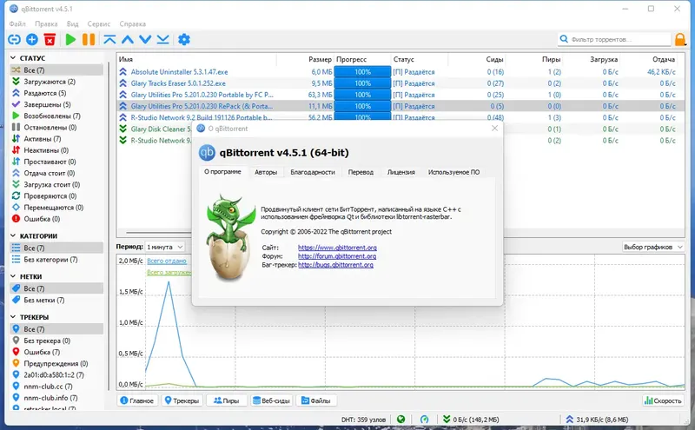
Task: Select Активны (7) status filter
Action: 56,139
